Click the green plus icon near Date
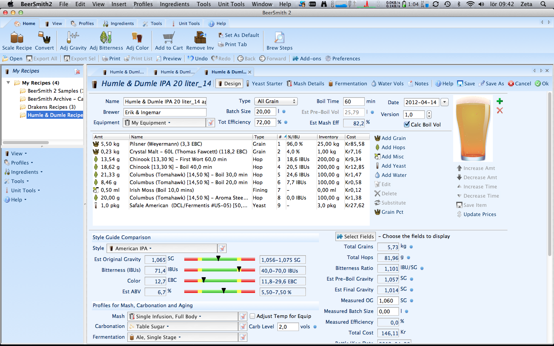 point(499,101)
